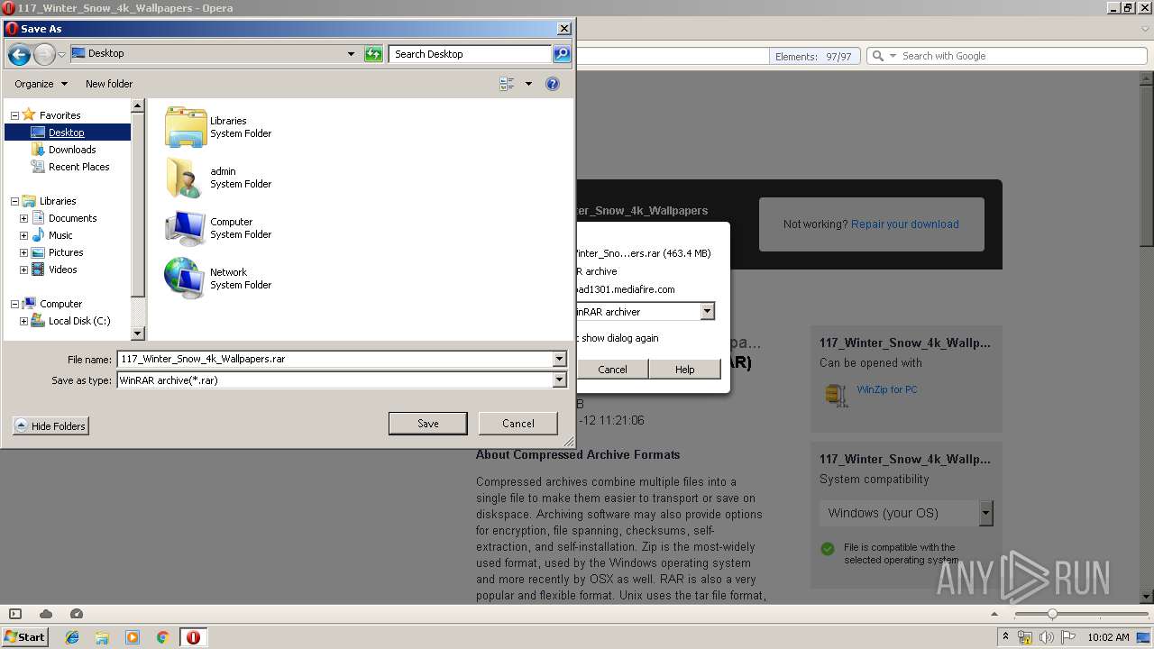Open the Windows (your OS) compatibility dropdown
The height and width of the screenshot is (649, 1154).
point(986,513)
